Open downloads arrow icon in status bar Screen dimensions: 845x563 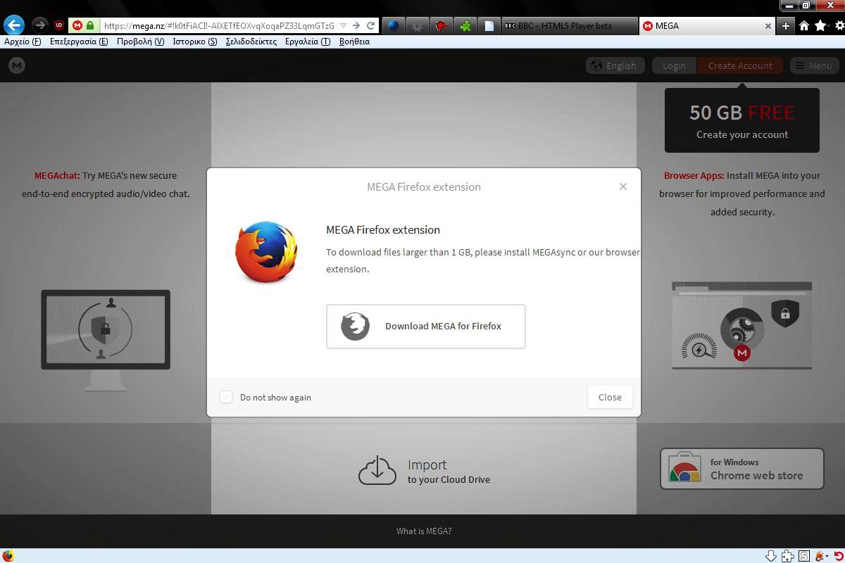[770, 556]
